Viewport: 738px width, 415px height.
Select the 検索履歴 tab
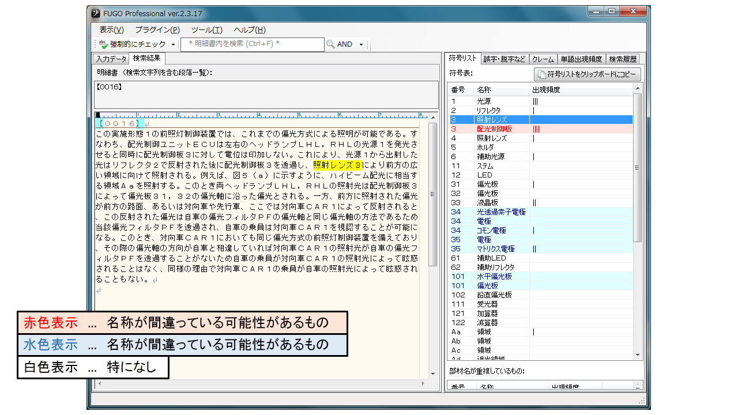click(623, 59)
